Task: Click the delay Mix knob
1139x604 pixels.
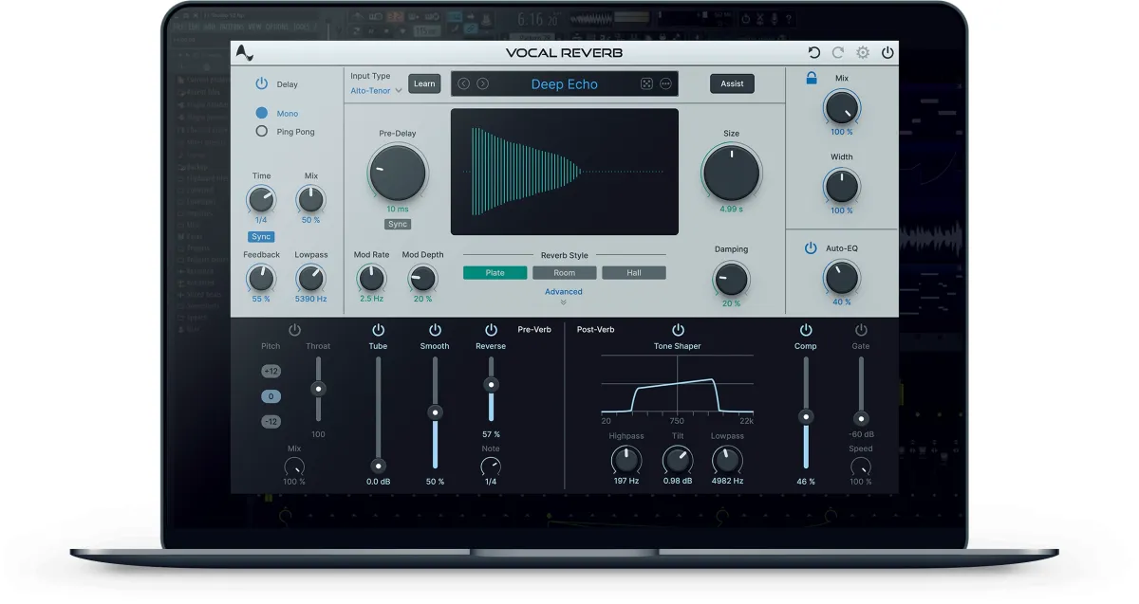Action: coord(310,199)
